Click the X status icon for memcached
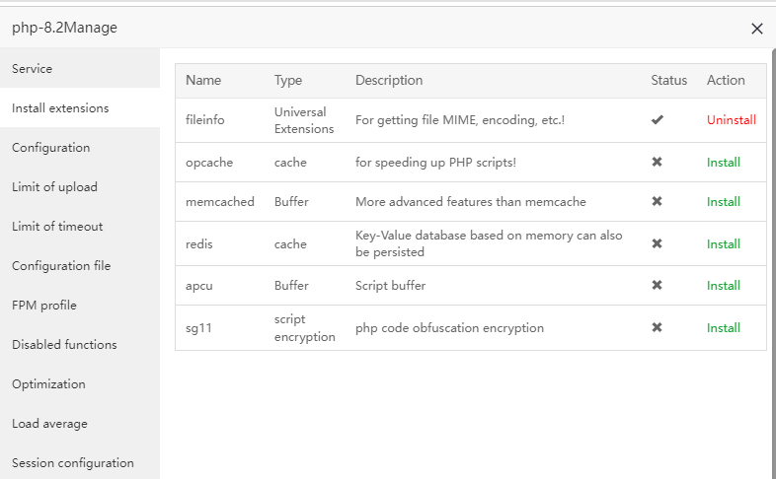 658,201
